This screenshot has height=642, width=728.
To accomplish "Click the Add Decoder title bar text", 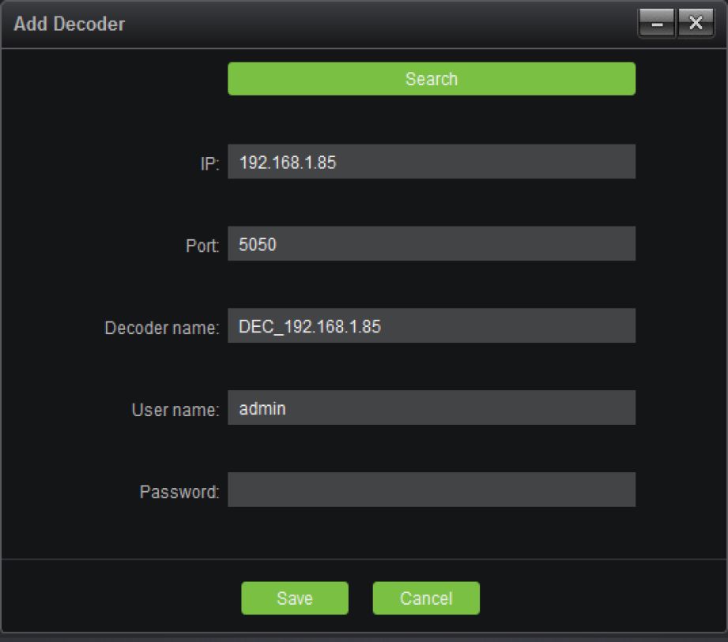I will click(70, 24).
